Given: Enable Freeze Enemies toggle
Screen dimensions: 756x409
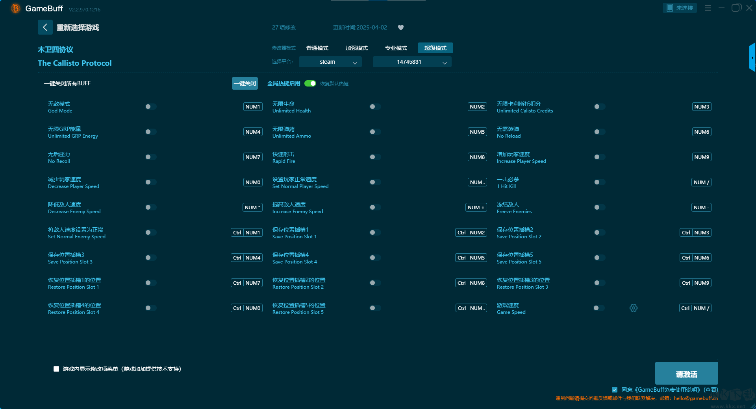Looking at the screenshot, I should pyautogui.click(x=600, y=207).
